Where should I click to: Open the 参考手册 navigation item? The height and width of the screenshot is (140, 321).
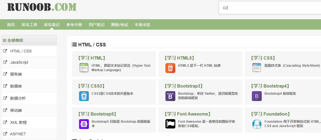(x=74, y=25)
